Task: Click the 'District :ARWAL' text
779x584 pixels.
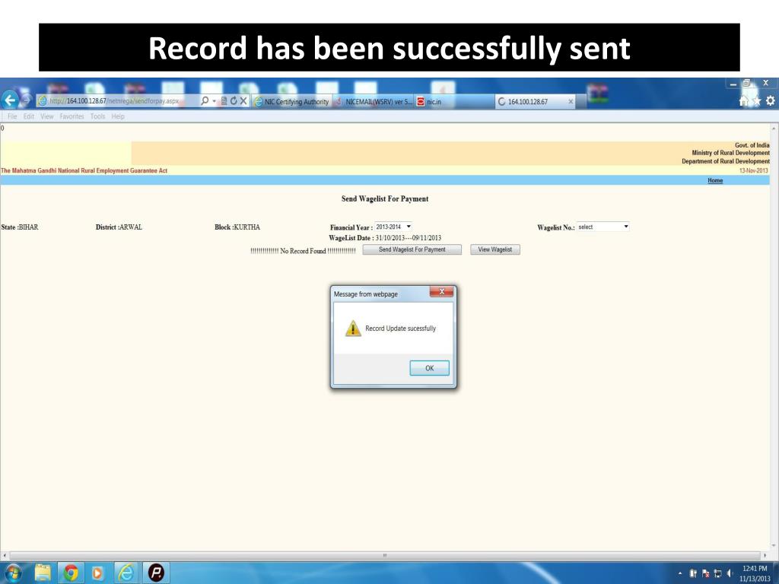Action: click(x=119, y=227)
